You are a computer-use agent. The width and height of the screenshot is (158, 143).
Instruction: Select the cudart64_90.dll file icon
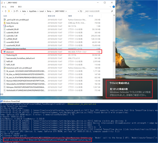[x=4, y=33]
